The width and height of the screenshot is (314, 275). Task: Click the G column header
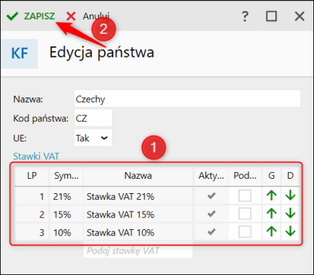click(271, 175)
